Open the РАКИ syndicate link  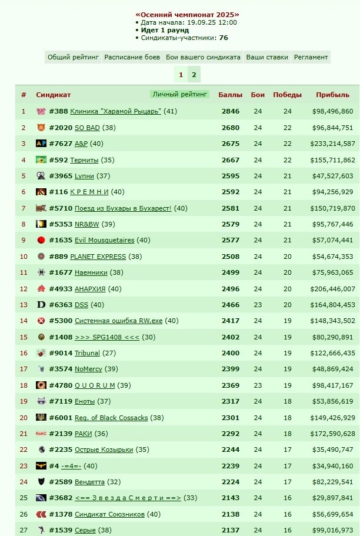coord(84,434)
